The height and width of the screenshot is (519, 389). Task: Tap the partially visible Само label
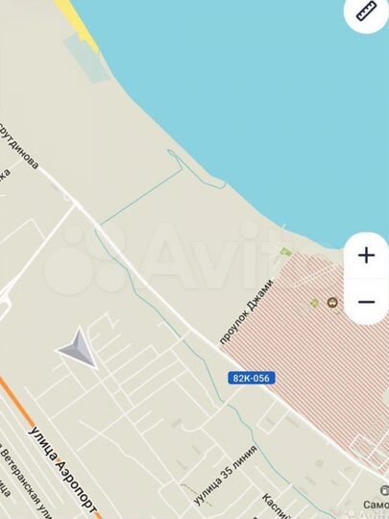coord(376,505)
